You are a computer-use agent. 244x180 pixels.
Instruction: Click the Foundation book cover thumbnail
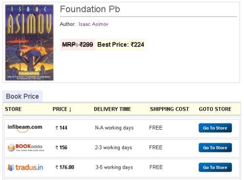pos(29,43)
